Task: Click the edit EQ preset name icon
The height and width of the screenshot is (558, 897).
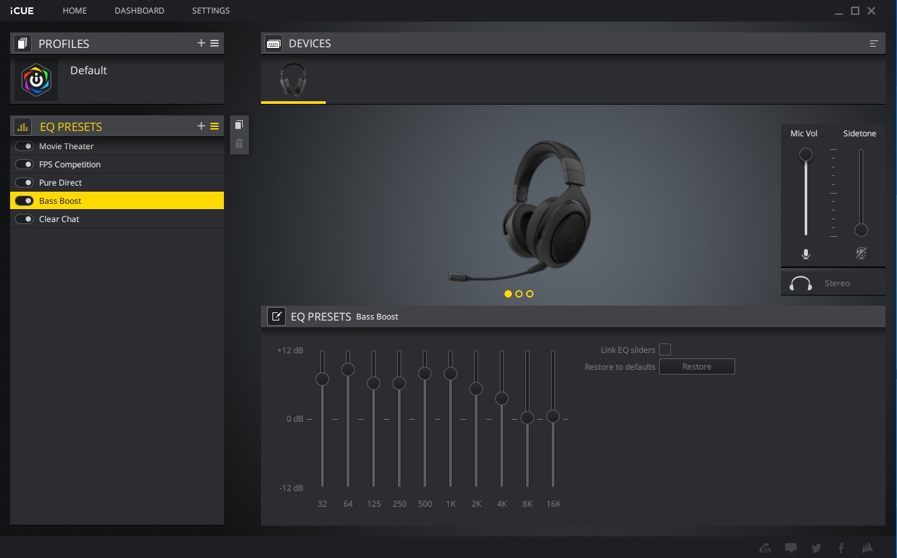Action: point(277,316)
